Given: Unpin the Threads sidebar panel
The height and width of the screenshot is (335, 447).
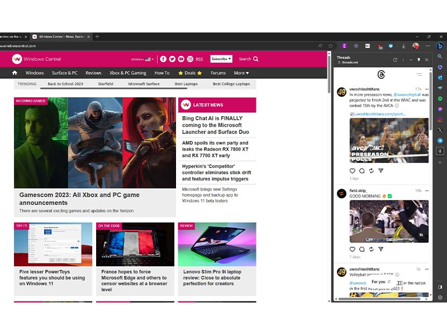Looking at the screenshot, I should click(x=419, y=60).
